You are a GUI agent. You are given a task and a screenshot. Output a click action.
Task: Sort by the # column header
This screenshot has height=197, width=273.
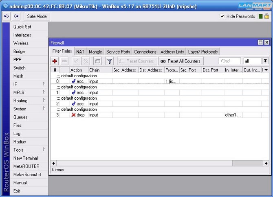pos(55,70)
